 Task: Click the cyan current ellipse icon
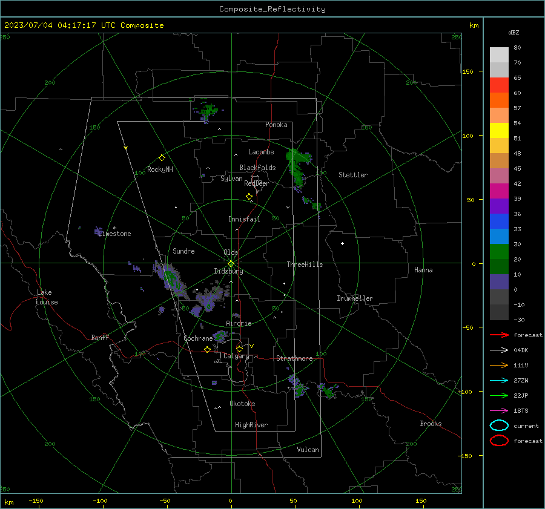pyautogui.click(x=499, y=425)
